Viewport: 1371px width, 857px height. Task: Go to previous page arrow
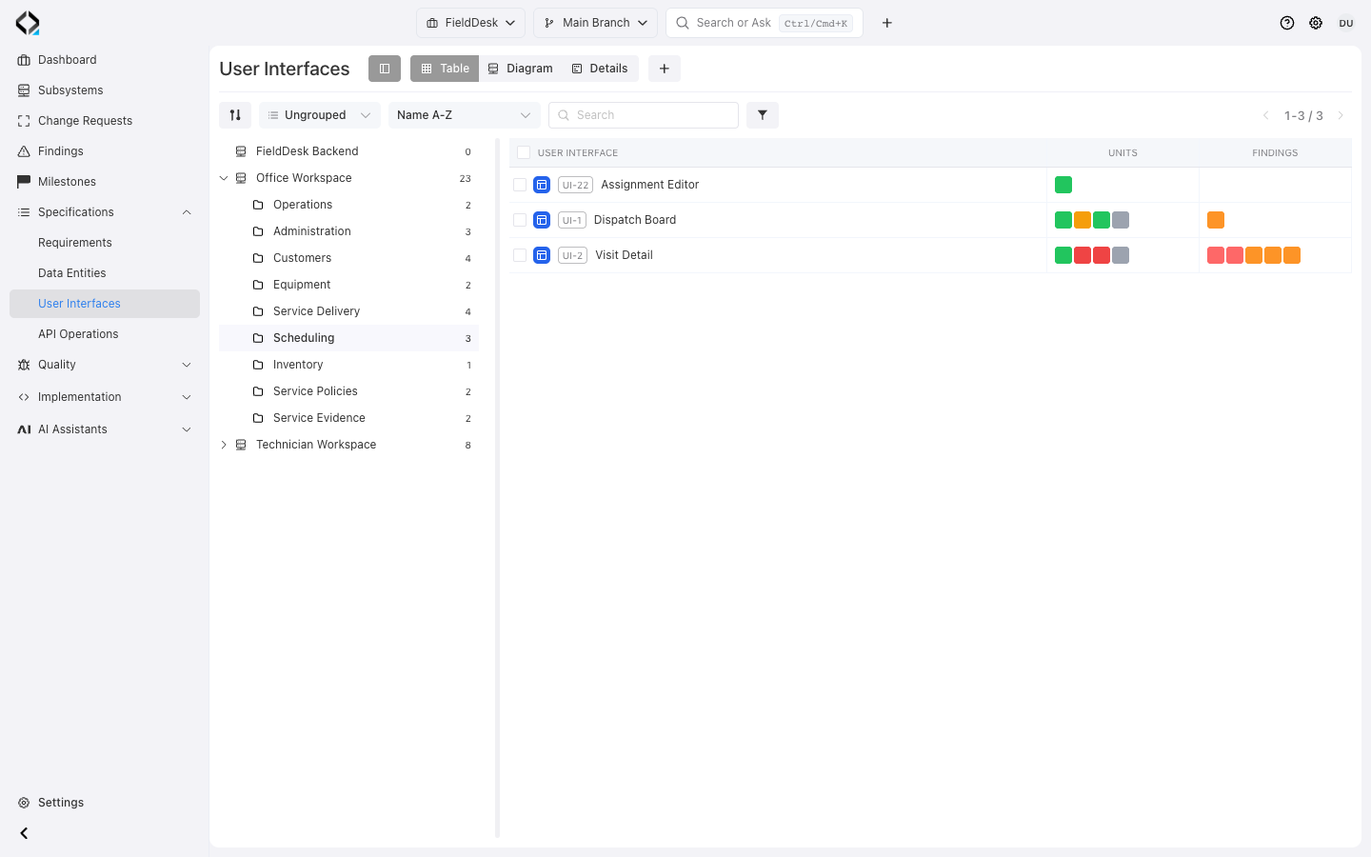pyautogui.click(x=1266, y=115)
